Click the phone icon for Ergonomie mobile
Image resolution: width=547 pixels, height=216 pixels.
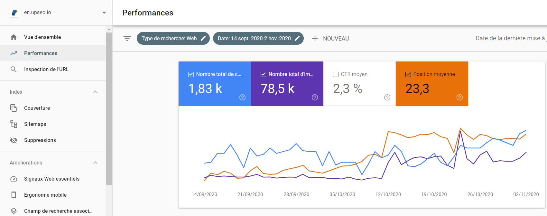click(14, 195)
